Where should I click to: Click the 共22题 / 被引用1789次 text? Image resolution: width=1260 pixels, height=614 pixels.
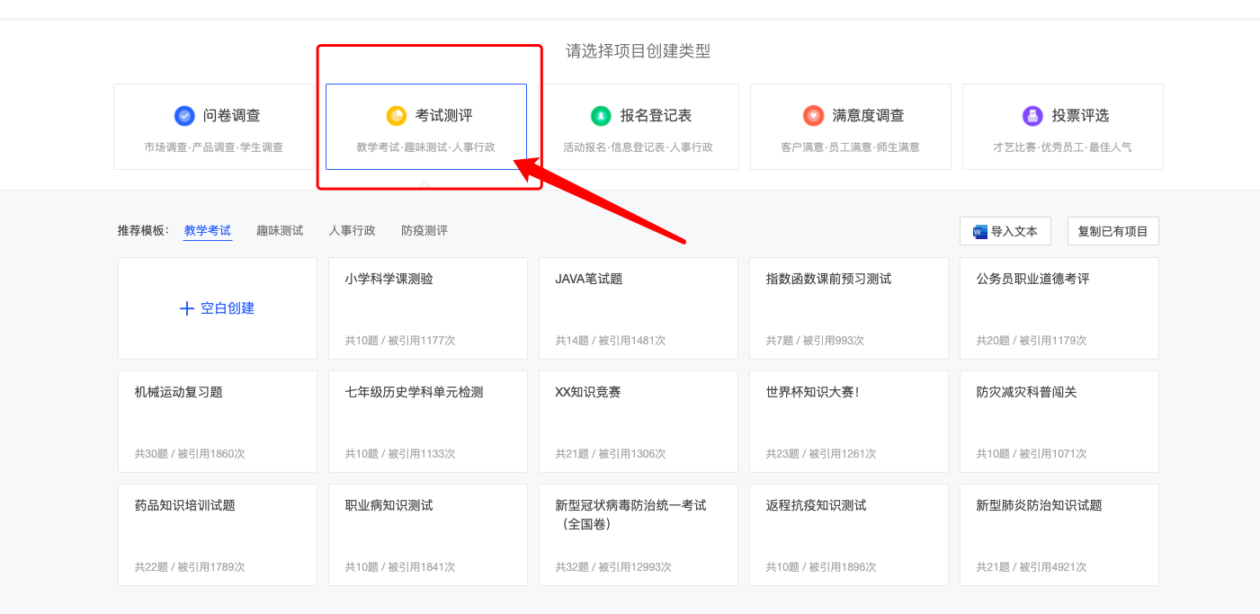click(x=190, y=567)
